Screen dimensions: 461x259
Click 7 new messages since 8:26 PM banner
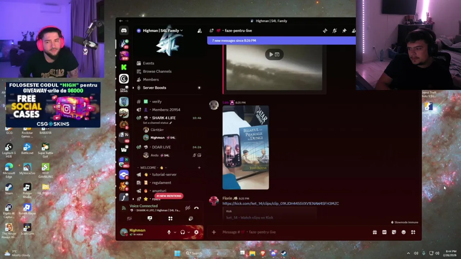point(281,41)
